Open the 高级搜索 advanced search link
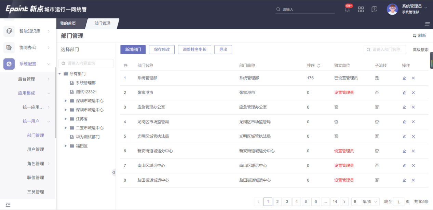 (x=420, y=50)
